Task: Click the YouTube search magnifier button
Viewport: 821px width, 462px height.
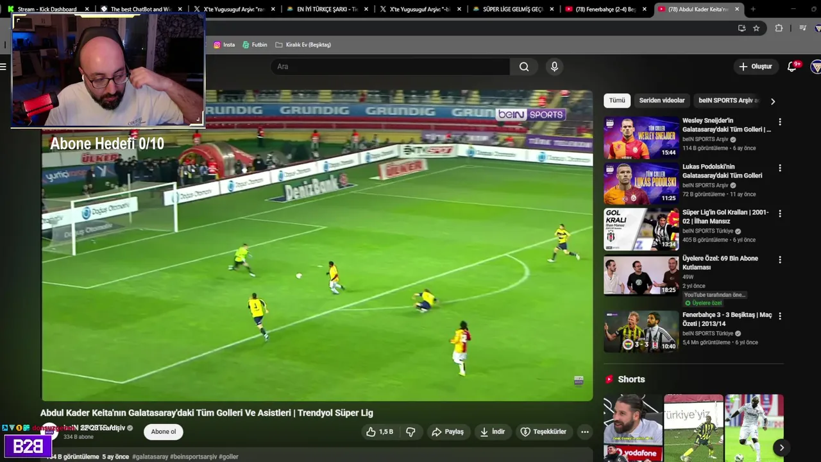Action: click(x=524, y=67)
